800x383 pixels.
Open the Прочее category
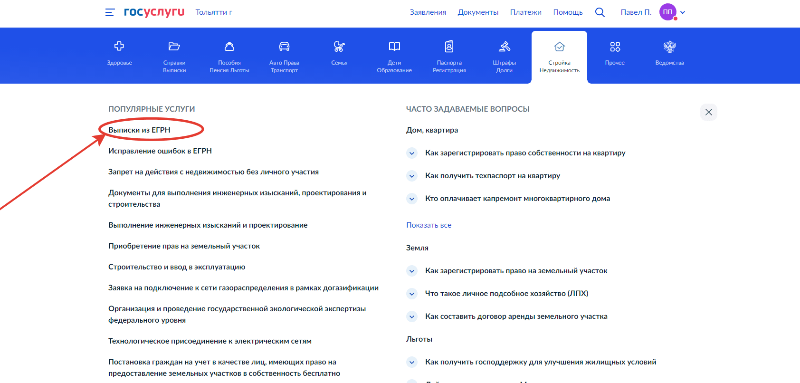point(615,54)
